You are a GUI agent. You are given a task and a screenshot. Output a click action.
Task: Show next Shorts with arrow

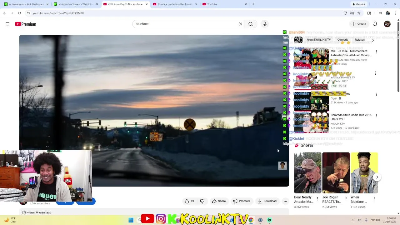pyautogui.click(x=377, y=177)
